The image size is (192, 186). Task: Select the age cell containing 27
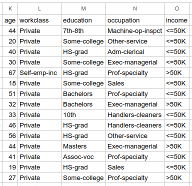point(10,178)
